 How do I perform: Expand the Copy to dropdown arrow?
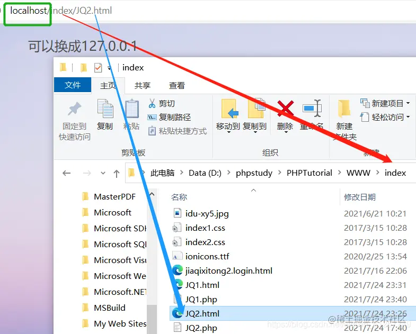tap(255, 132)
